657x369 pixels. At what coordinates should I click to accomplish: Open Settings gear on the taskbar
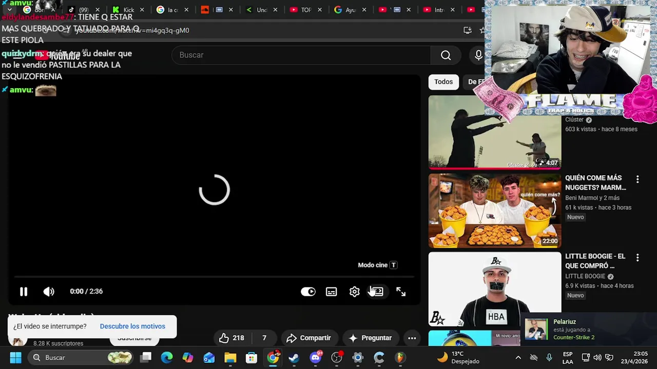(x=358, y=358)
